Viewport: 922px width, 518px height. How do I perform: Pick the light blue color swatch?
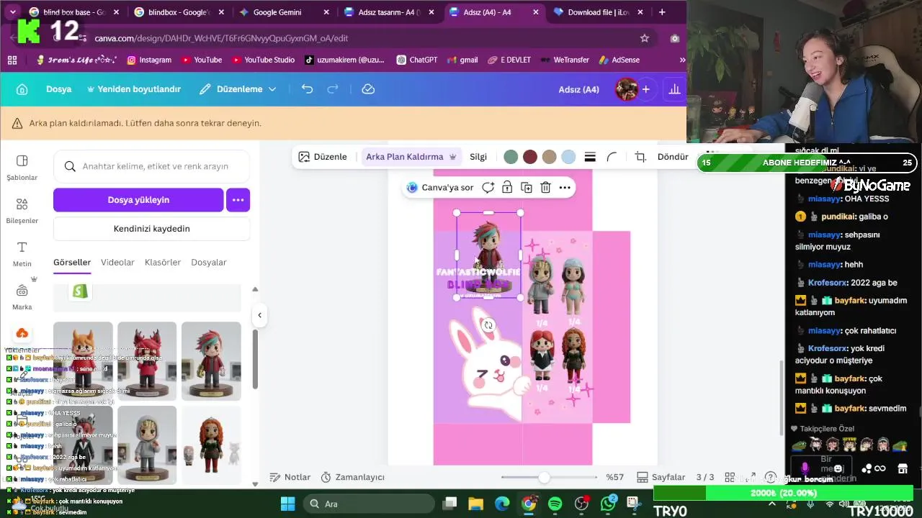click(x=568, y=157)
